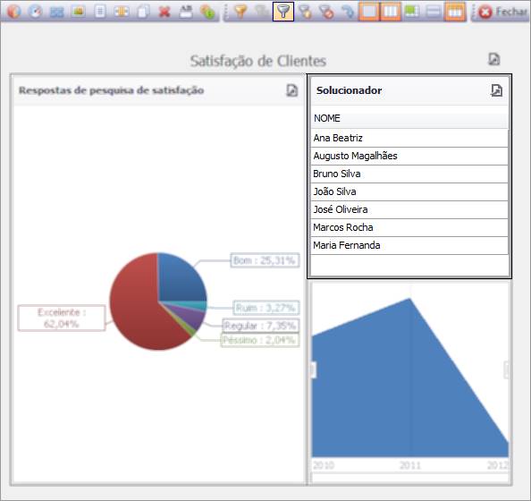Click export icon beside Satisfação de Clientes title

point(494,59)
